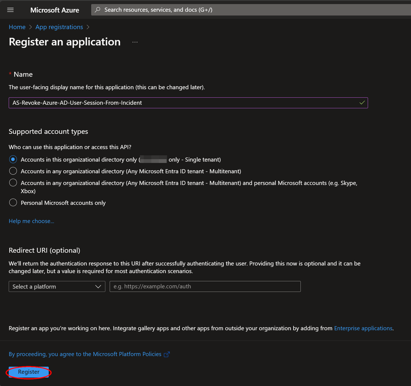This screenshot has width=411, height=386.
Task: Open the ellipsis more options menu
Action: point(135,42)
